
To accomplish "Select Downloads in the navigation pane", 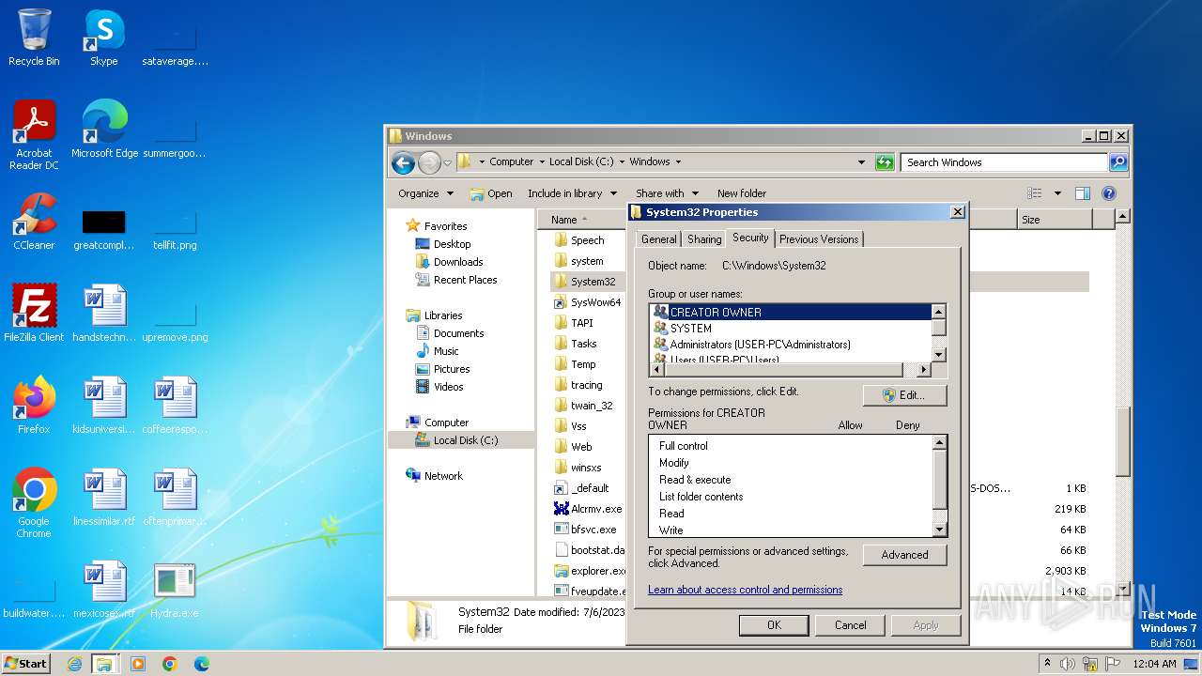I will (458, 262).
